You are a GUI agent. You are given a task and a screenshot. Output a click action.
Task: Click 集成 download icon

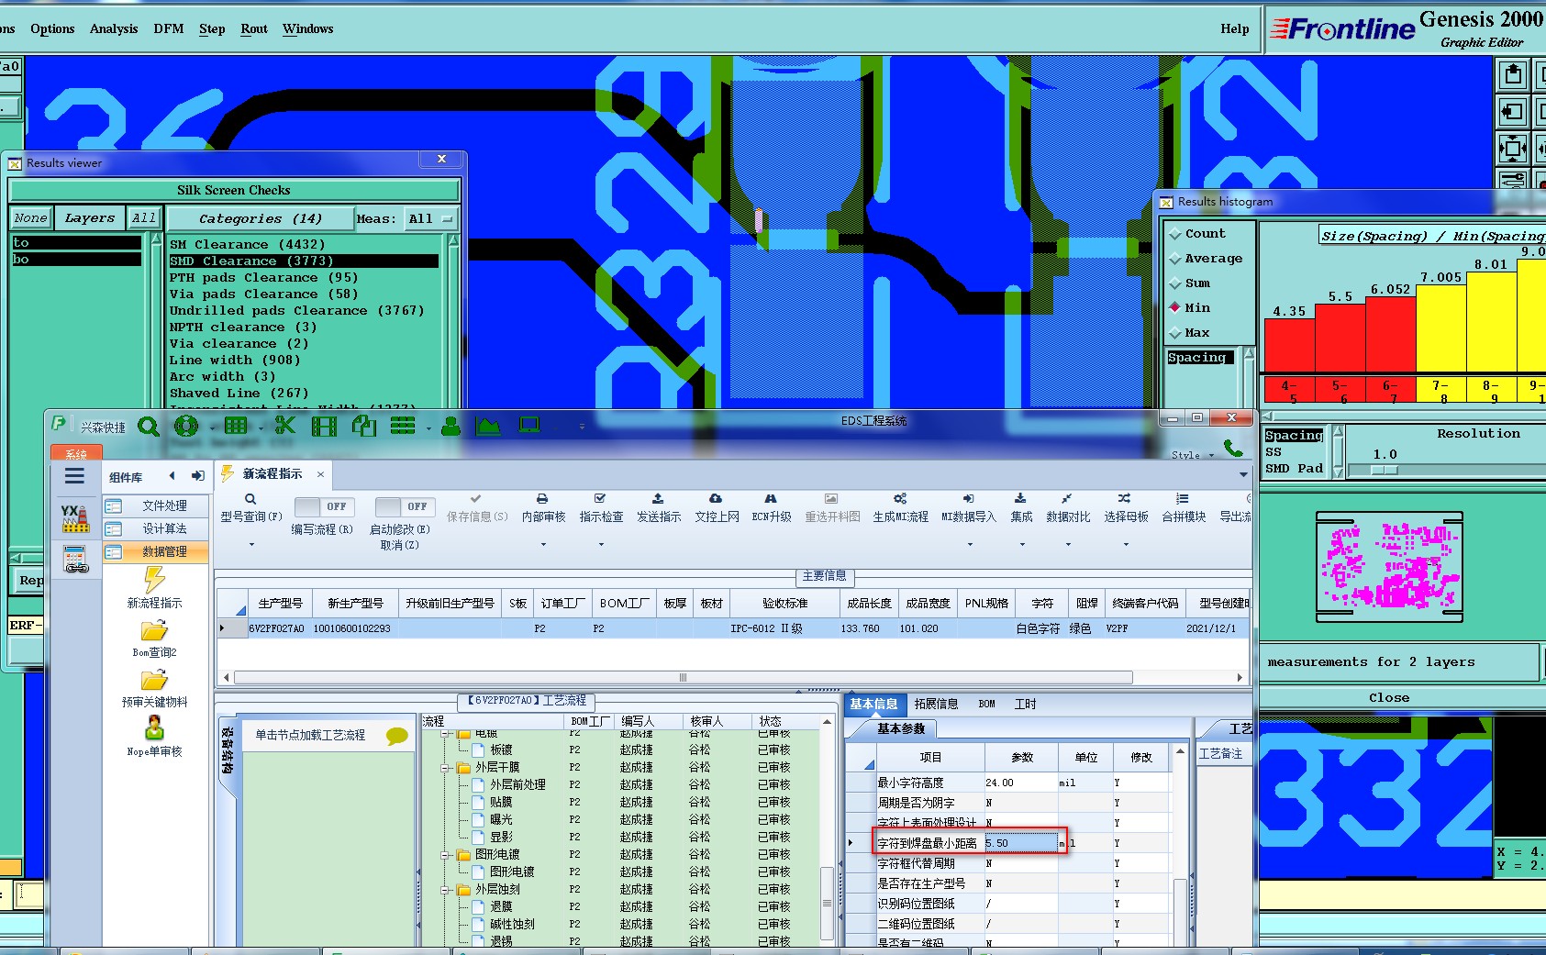point(1020,499)
